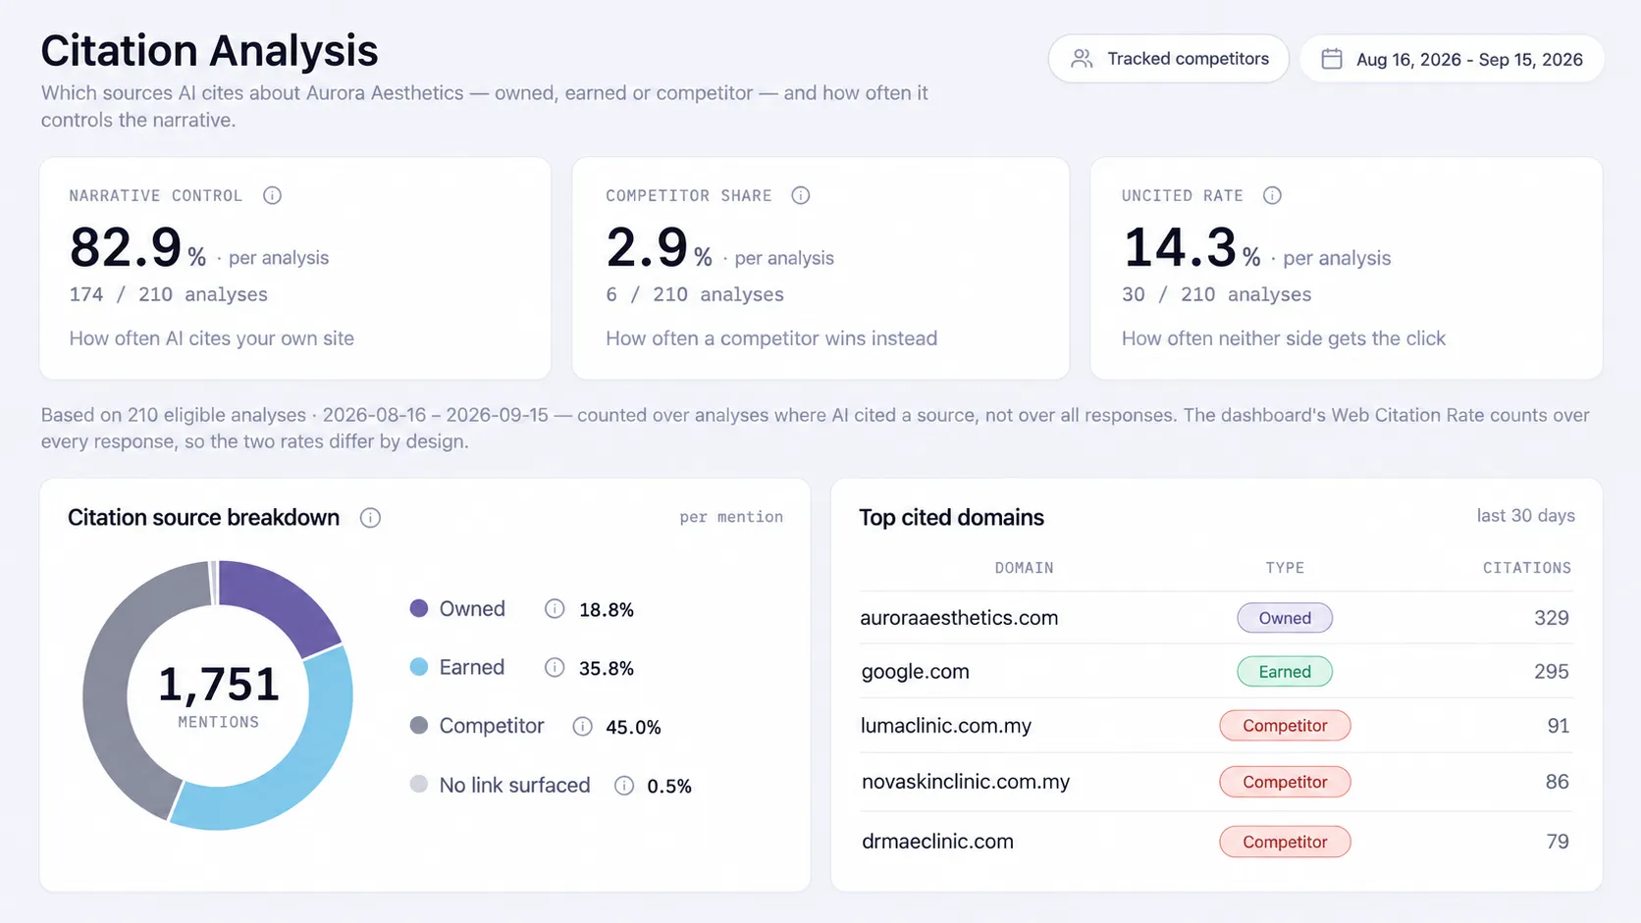The image size is (1641, 923).
Task: Click the 35.8% Earned percentage
Action: (x=607, y=669)
